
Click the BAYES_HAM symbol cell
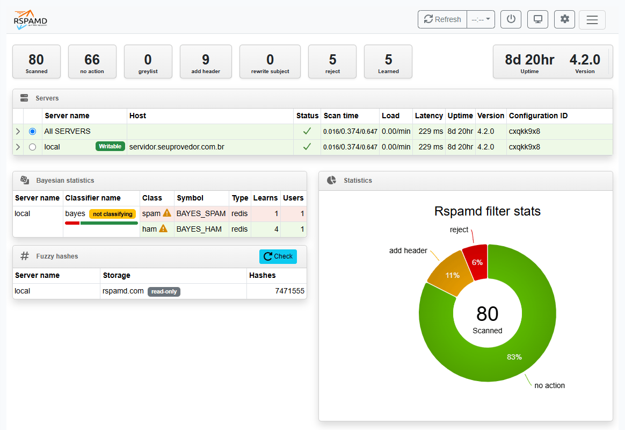tap(201, 229)
